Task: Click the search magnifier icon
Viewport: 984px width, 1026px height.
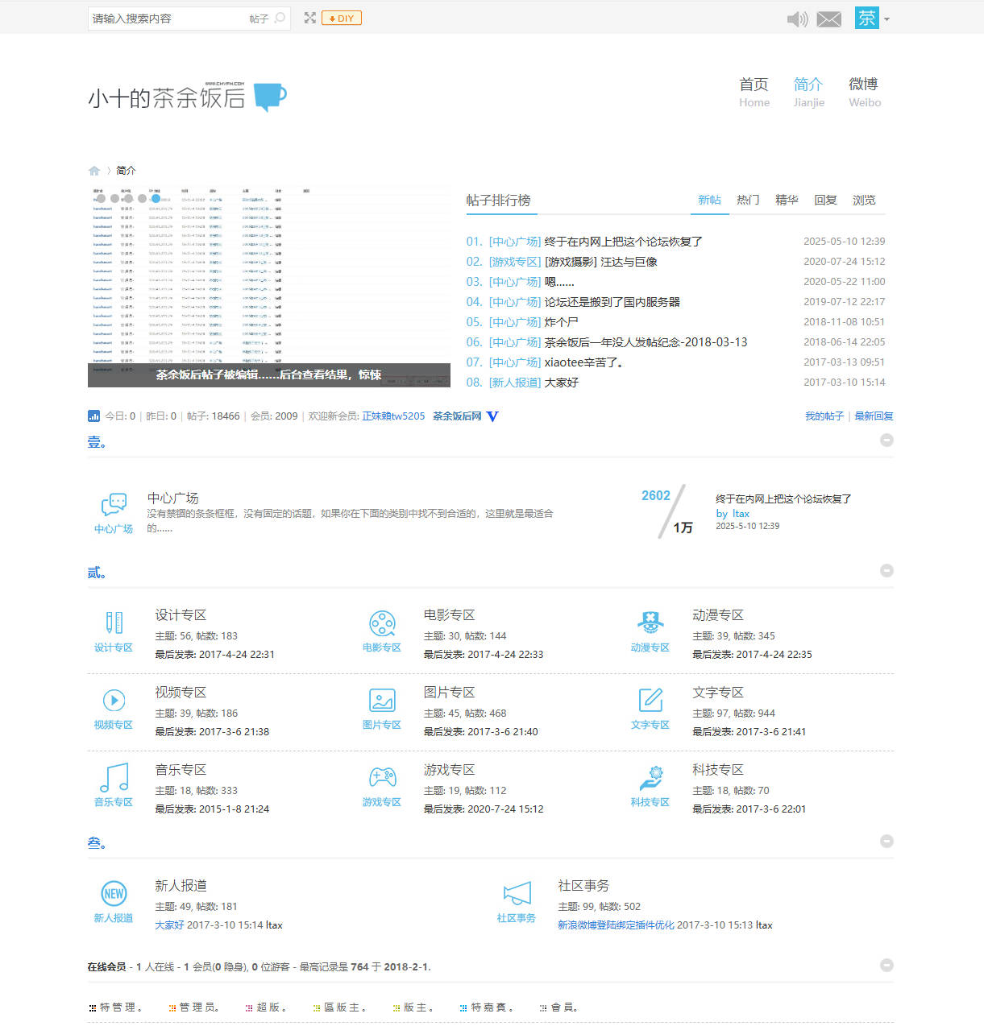Action: 280,18
